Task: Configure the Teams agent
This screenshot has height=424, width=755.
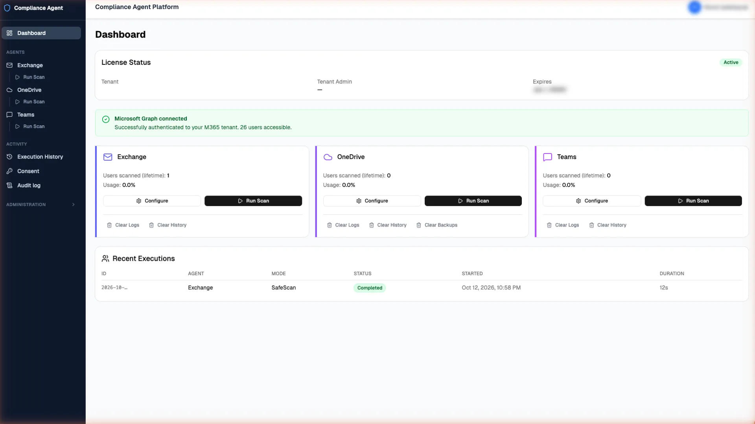Action: coord(592,201)
